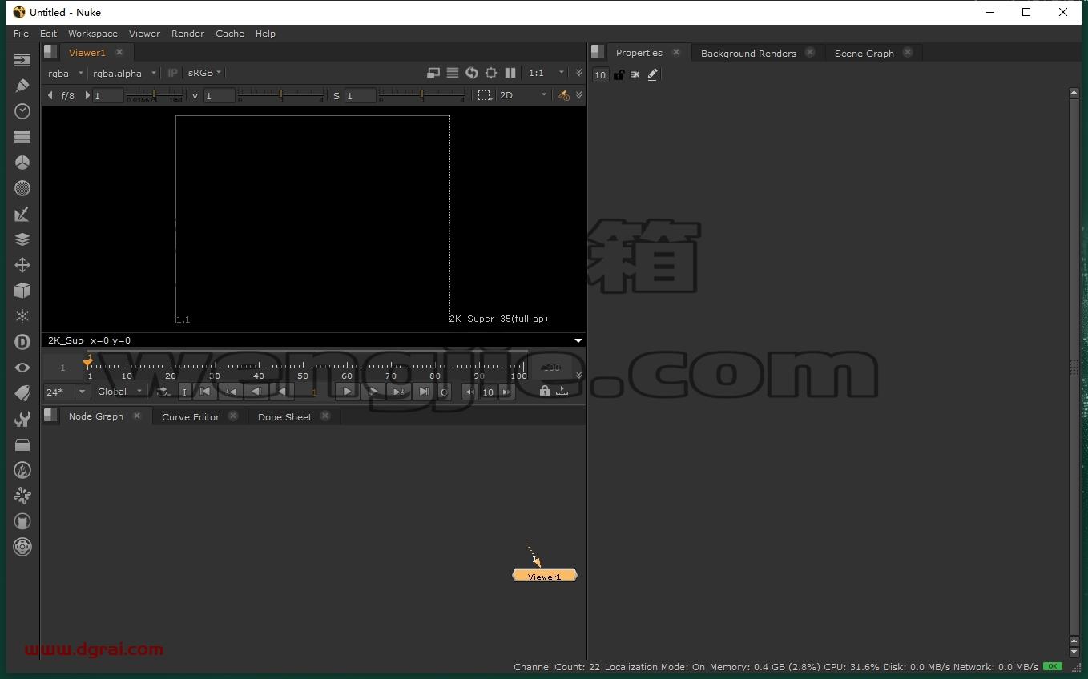Open the Image nodes toolbar icon
The image size is (1088, 679).
pyautogui.click(x=22, y=60)
